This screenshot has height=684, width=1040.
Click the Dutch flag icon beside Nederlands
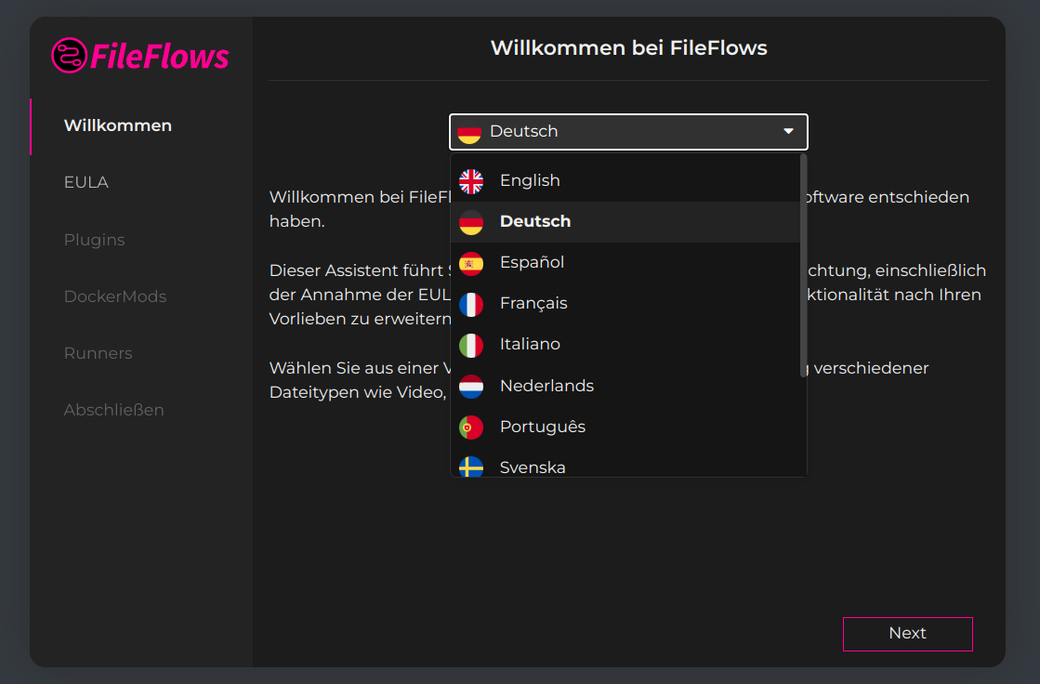click(x=471, y=387)
